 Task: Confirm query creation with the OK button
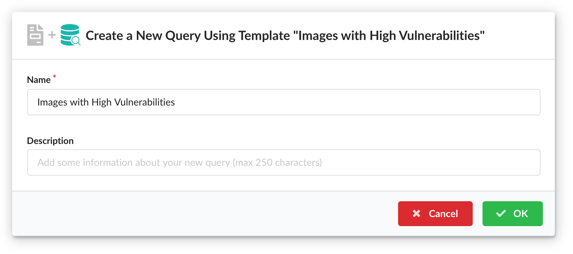point(513,214)
